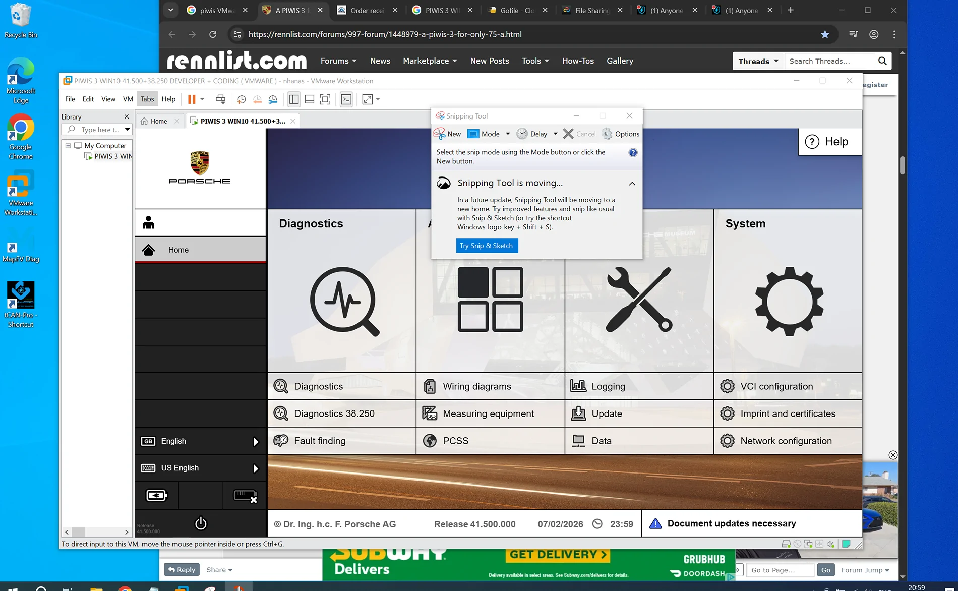This screenshot has width=958, height=591.
Task: Pause the running virtual machine
Action: [x=192, y=99]
